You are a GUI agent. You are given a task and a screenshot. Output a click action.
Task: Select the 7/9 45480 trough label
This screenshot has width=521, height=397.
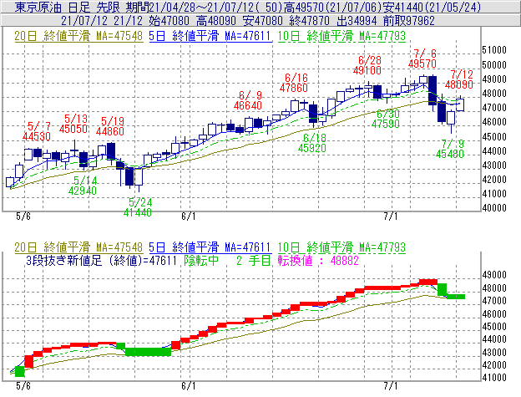click(450, 149)
